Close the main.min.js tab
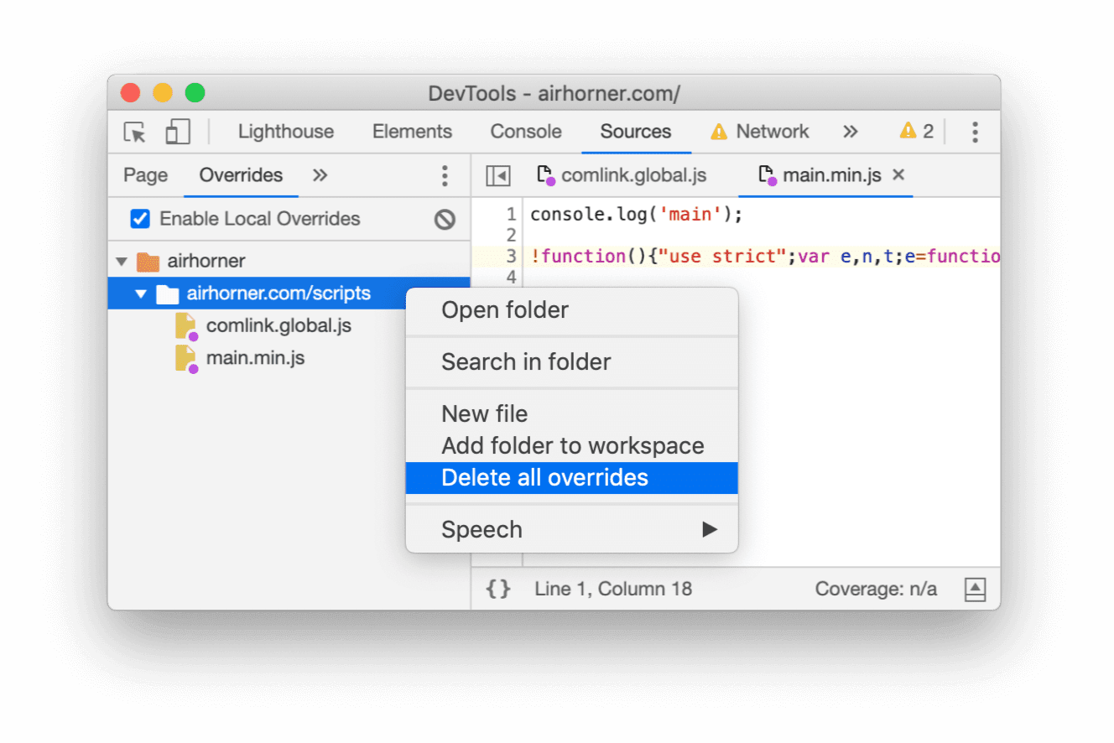The image size is (1114, 743). tap(898, 175)
